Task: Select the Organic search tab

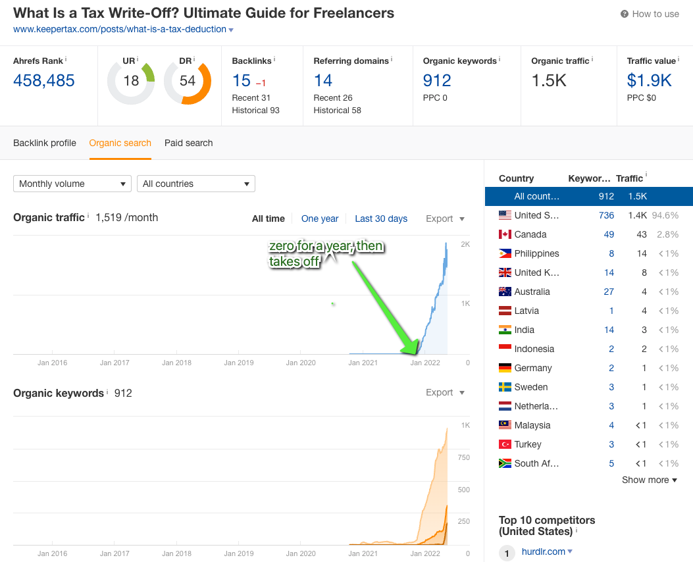Action: (x=120, y=143)
